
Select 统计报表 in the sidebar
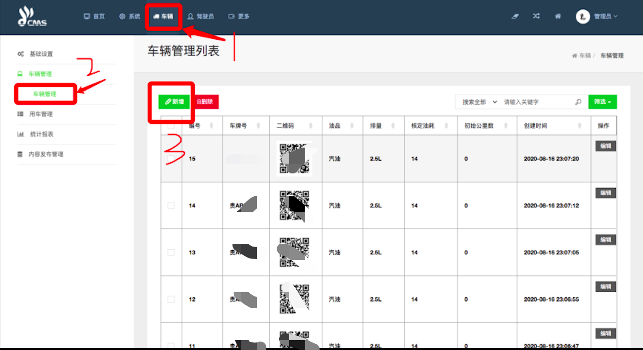(42, 134)
